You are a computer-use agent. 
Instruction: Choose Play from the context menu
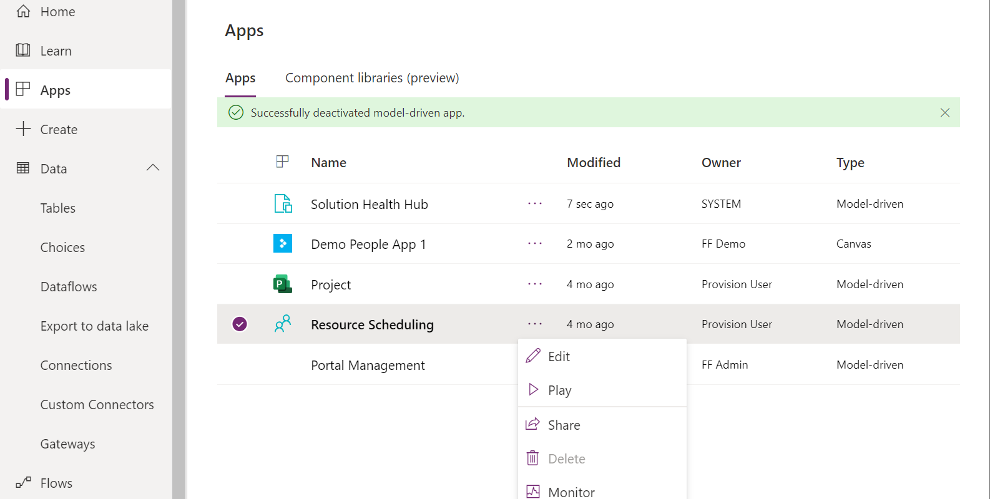[602, 390]
